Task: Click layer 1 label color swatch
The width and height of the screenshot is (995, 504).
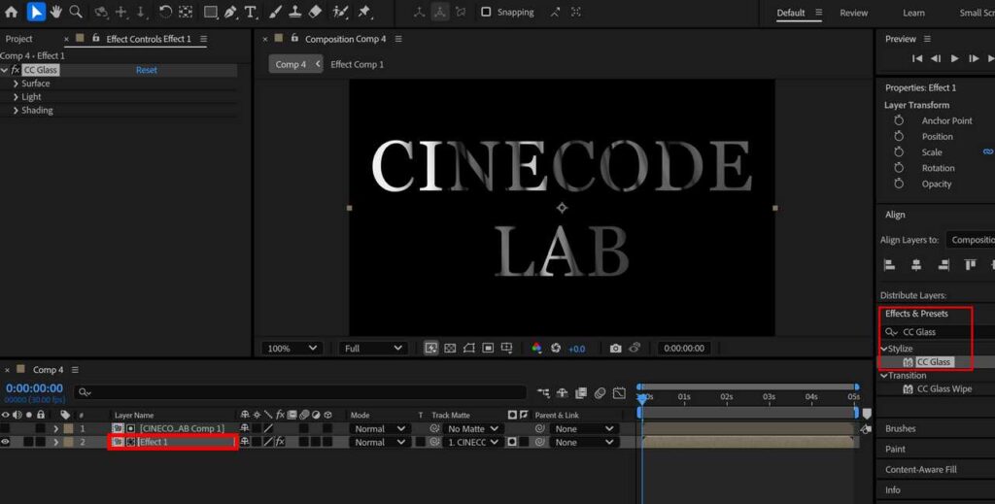Action: (69, 428)
